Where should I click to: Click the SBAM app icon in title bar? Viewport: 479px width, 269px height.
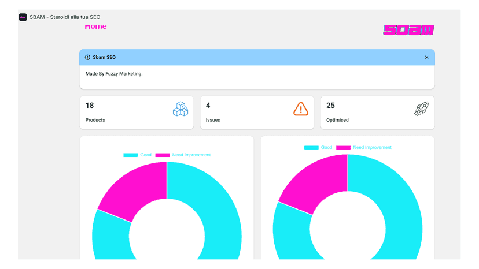23,17
